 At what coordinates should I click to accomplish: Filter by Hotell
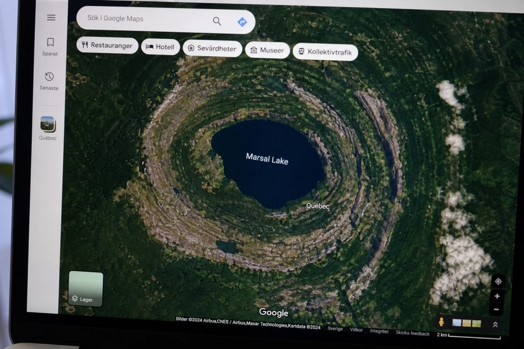160,46
